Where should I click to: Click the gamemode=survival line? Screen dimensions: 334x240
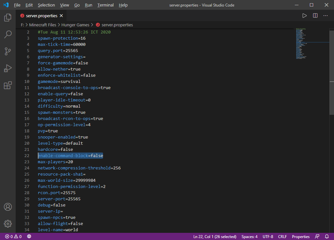(x=59, y=81)
